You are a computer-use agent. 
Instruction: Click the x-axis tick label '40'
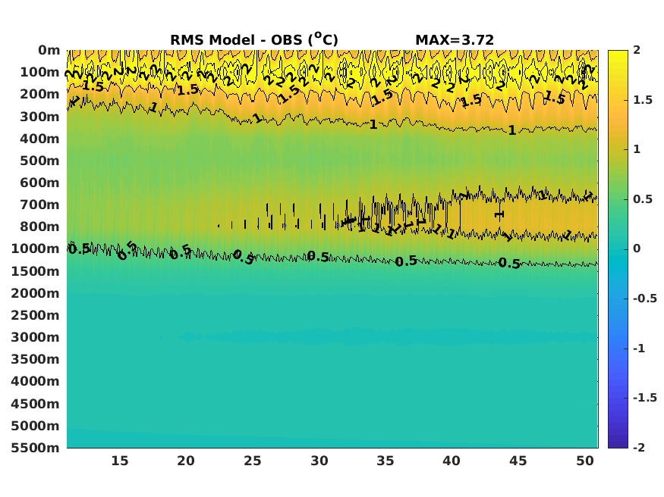(x=452, y=461)
